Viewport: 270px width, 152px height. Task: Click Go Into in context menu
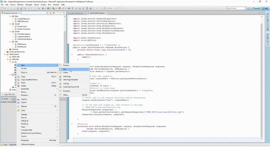click(38, 68)
